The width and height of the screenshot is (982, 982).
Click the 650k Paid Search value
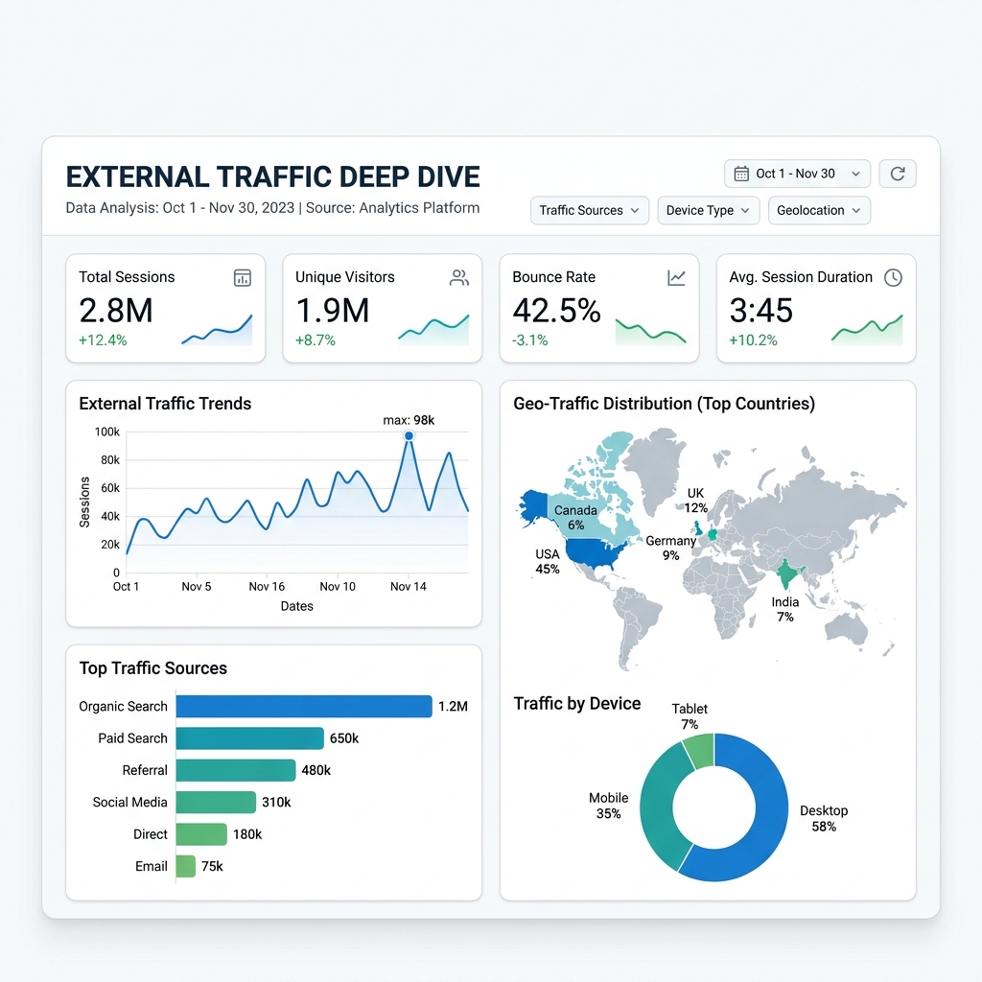pos(344,738)
